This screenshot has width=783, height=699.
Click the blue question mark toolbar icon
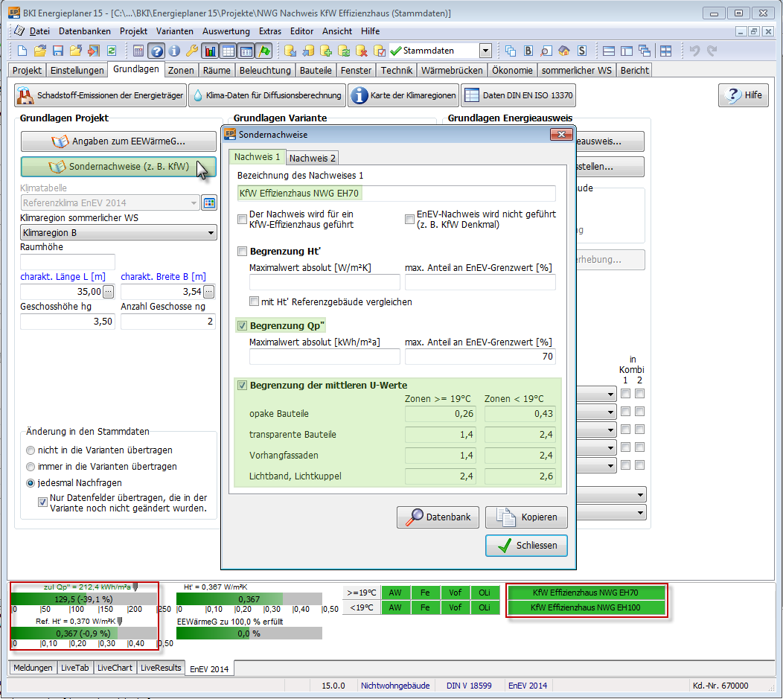[x=157, y=51]
